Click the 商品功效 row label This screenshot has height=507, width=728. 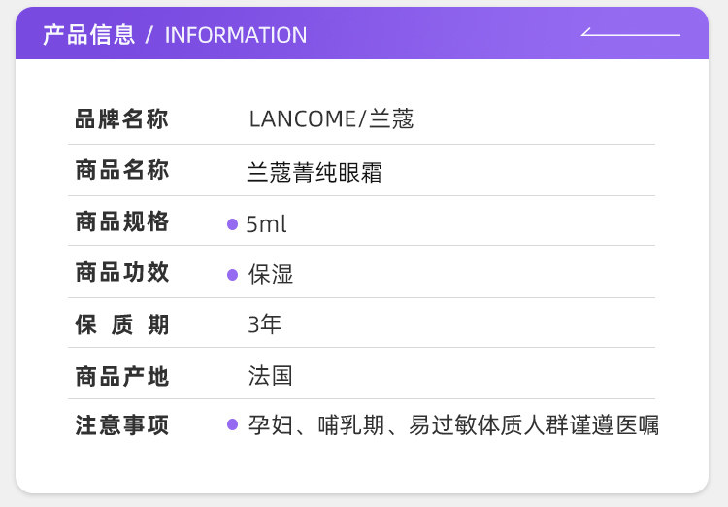(122, 273)
